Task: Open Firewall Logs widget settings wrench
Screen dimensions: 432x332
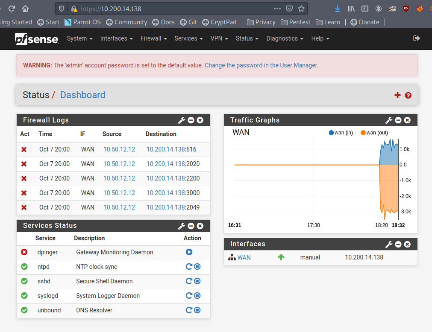Action: 182,120
